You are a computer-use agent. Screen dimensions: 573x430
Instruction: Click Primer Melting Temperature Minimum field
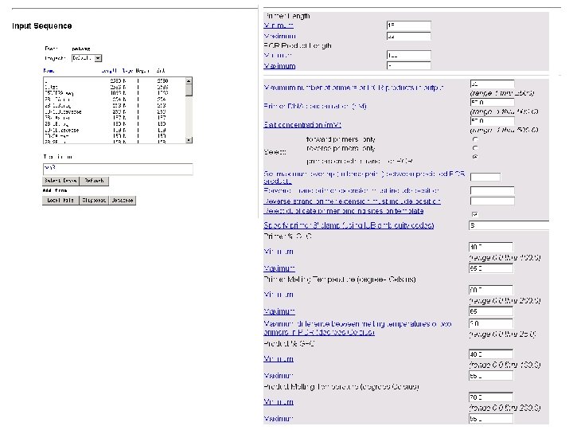pos(491,291)
